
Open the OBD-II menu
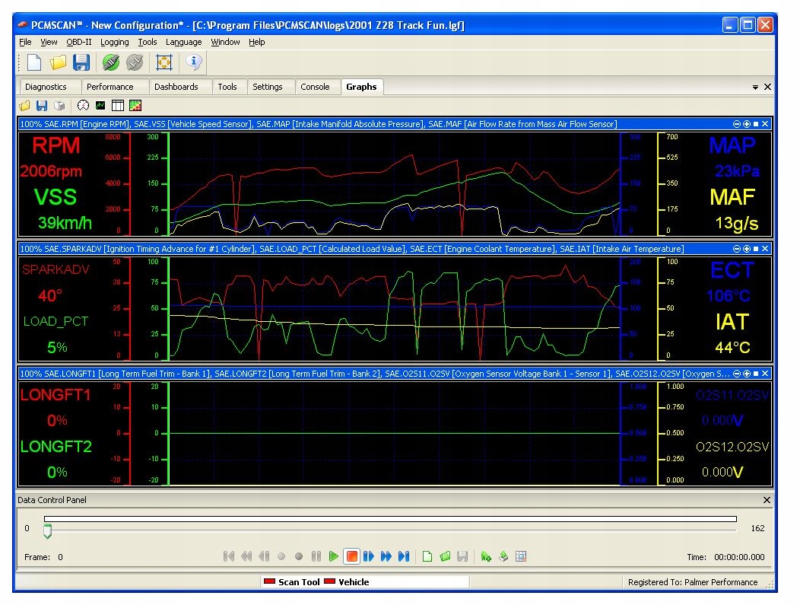point(79,42)
